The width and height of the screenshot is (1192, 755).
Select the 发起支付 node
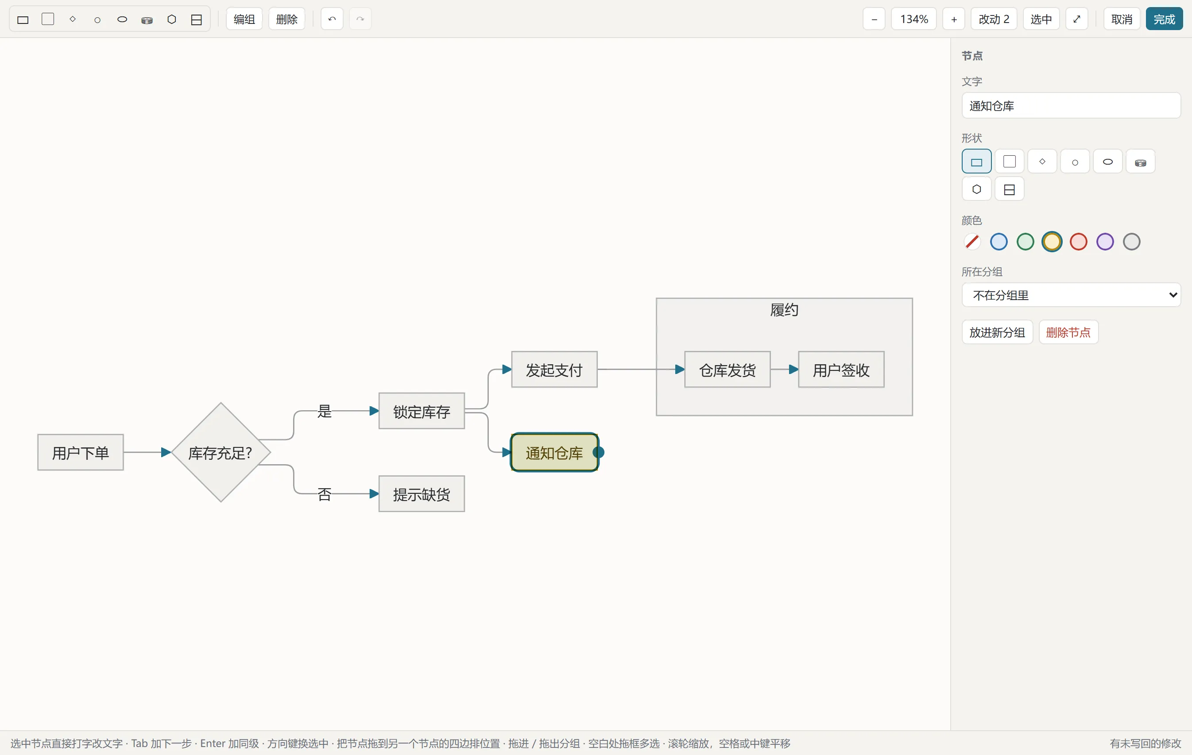[554, 370]
